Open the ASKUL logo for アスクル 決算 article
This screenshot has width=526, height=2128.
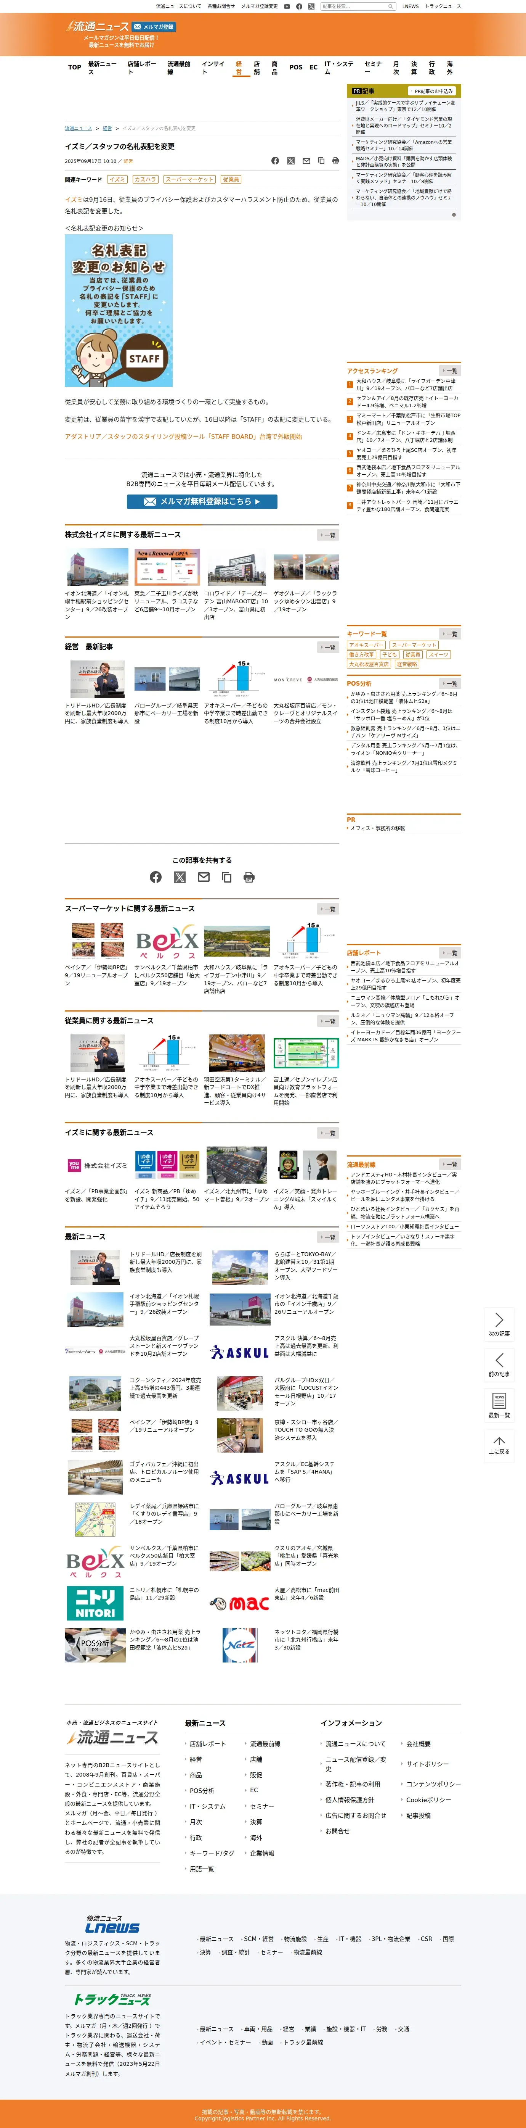tap(239, 1352)
